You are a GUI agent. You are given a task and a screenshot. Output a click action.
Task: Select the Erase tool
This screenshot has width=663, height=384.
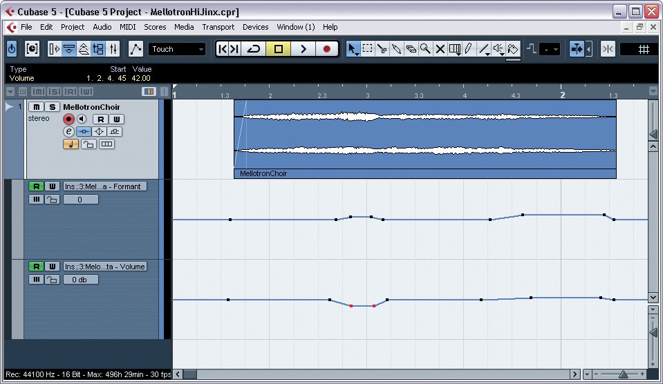411,49
